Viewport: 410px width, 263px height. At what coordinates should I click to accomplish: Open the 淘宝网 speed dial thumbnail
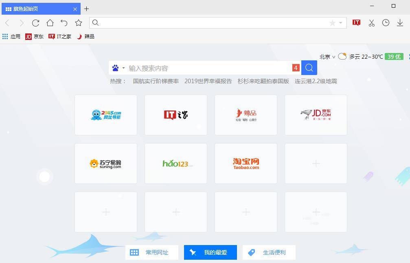click(x=246, y=163)
